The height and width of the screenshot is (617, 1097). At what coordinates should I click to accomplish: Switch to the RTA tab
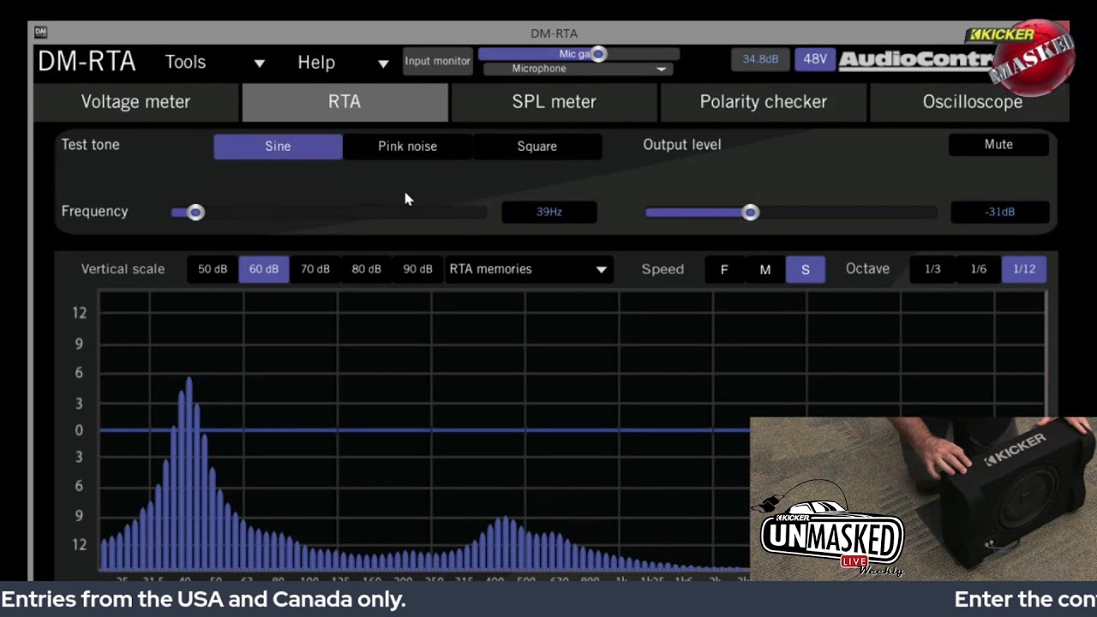(345, 102)
